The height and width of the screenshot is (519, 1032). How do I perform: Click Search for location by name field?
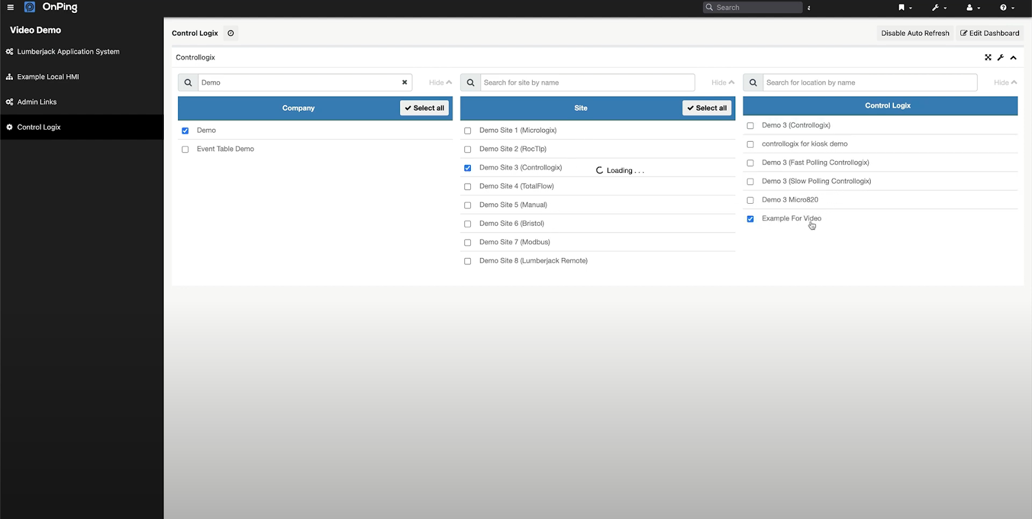click(870, 83)
